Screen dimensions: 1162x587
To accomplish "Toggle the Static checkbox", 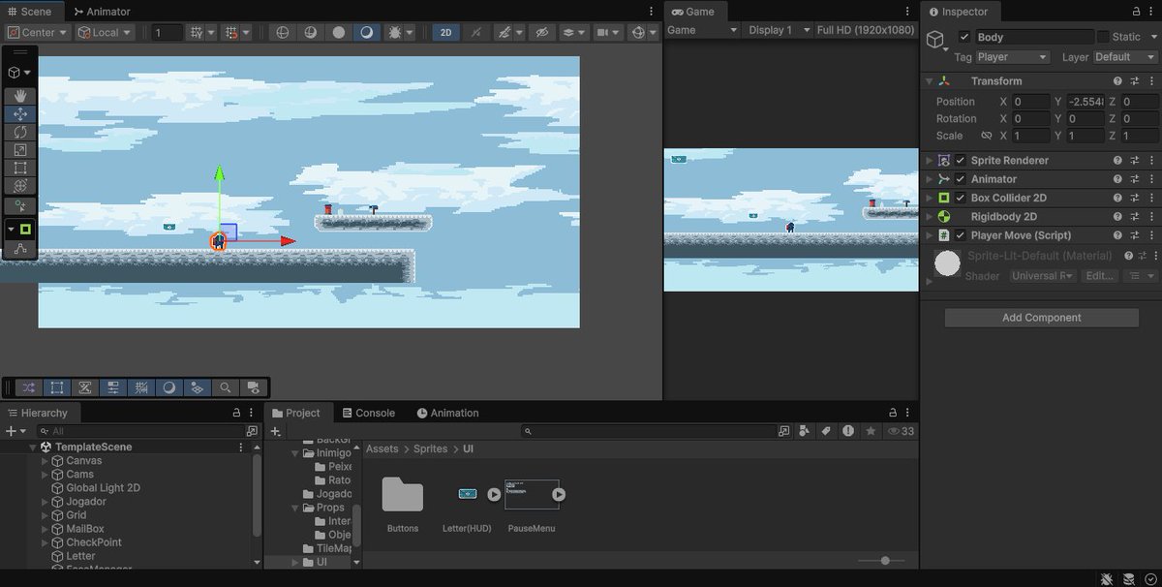I will click(1103, 37).
